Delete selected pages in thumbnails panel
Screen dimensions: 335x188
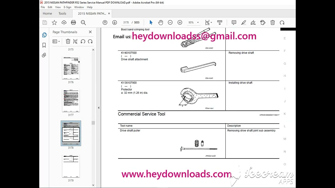(x=68, y=41)
